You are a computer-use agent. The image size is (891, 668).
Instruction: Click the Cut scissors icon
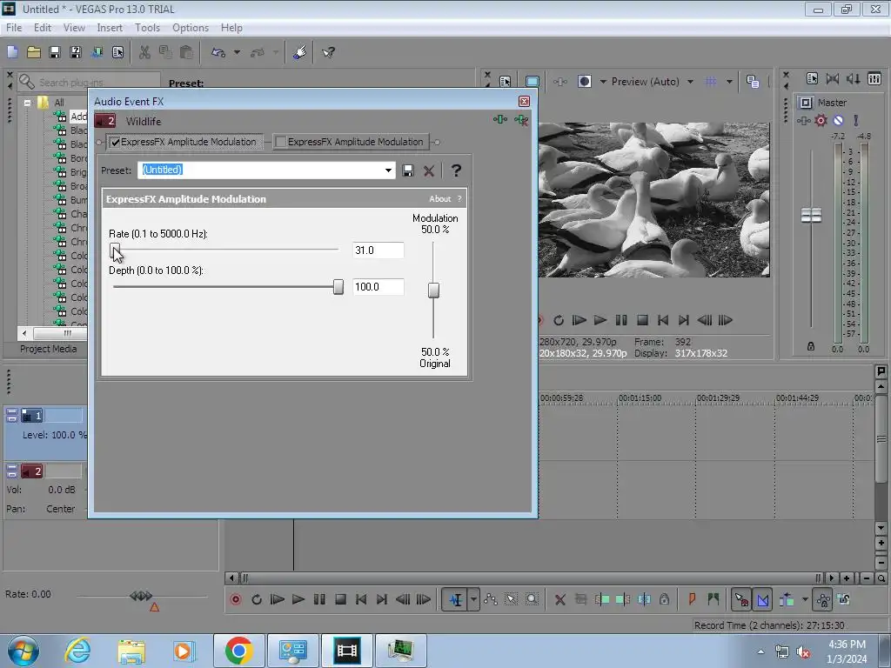click(x=144, y=52)
